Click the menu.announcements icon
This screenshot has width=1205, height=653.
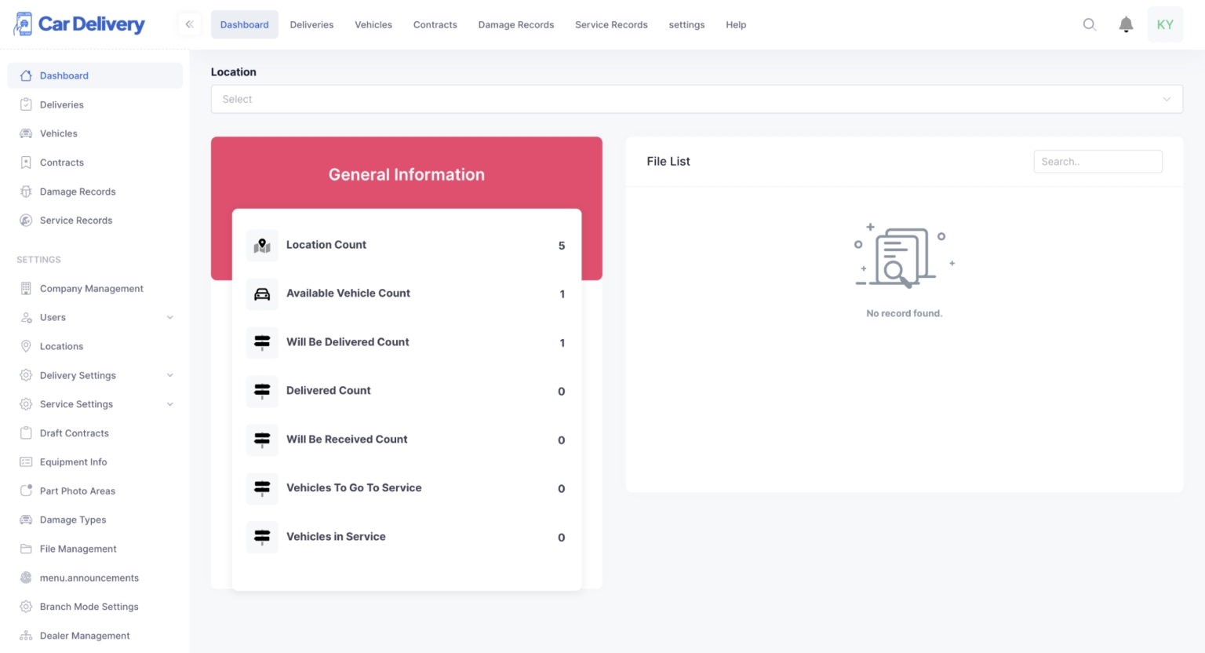click(x=26, y=578)
